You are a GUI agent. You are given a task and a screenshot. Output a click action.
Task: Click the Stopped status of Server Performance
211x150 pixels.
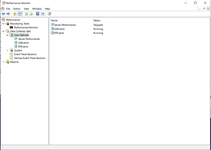pos(98,25)
